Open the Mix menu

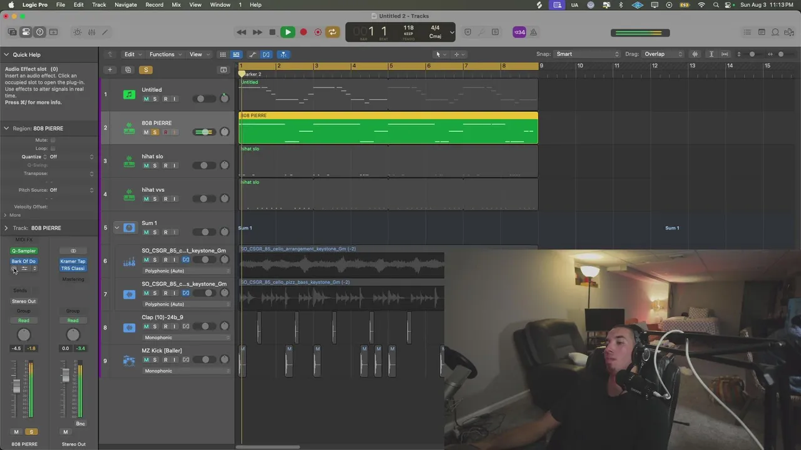tap(176, 4)
